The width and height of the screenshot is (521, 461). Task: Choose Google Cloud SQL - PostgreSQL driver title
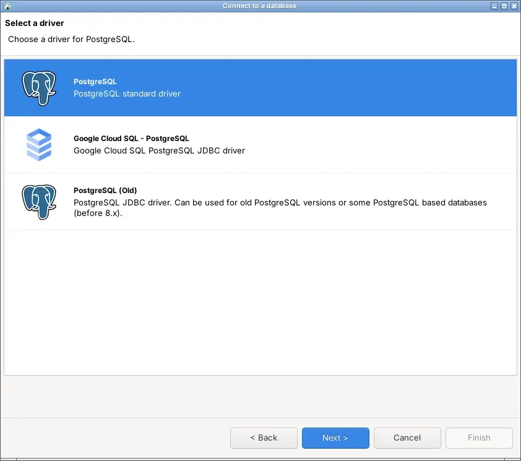pos(131,139)
